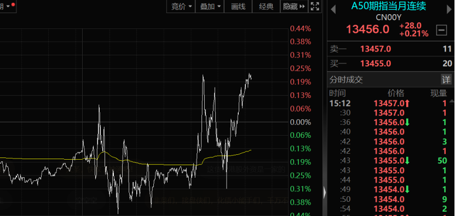455x216 pixels.
Task: Expand the period dropdown at top left
Action: coord(7,6)
